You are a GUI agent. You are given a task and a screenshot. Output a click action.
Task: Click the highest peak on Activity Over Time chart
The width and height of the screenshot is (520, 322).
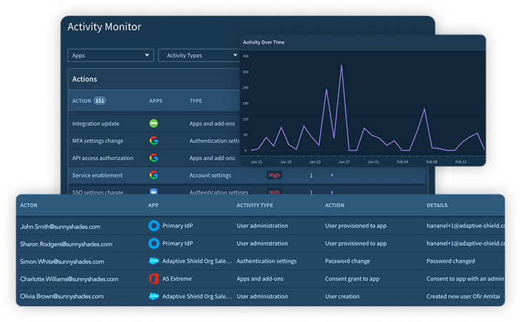[341, 66]
